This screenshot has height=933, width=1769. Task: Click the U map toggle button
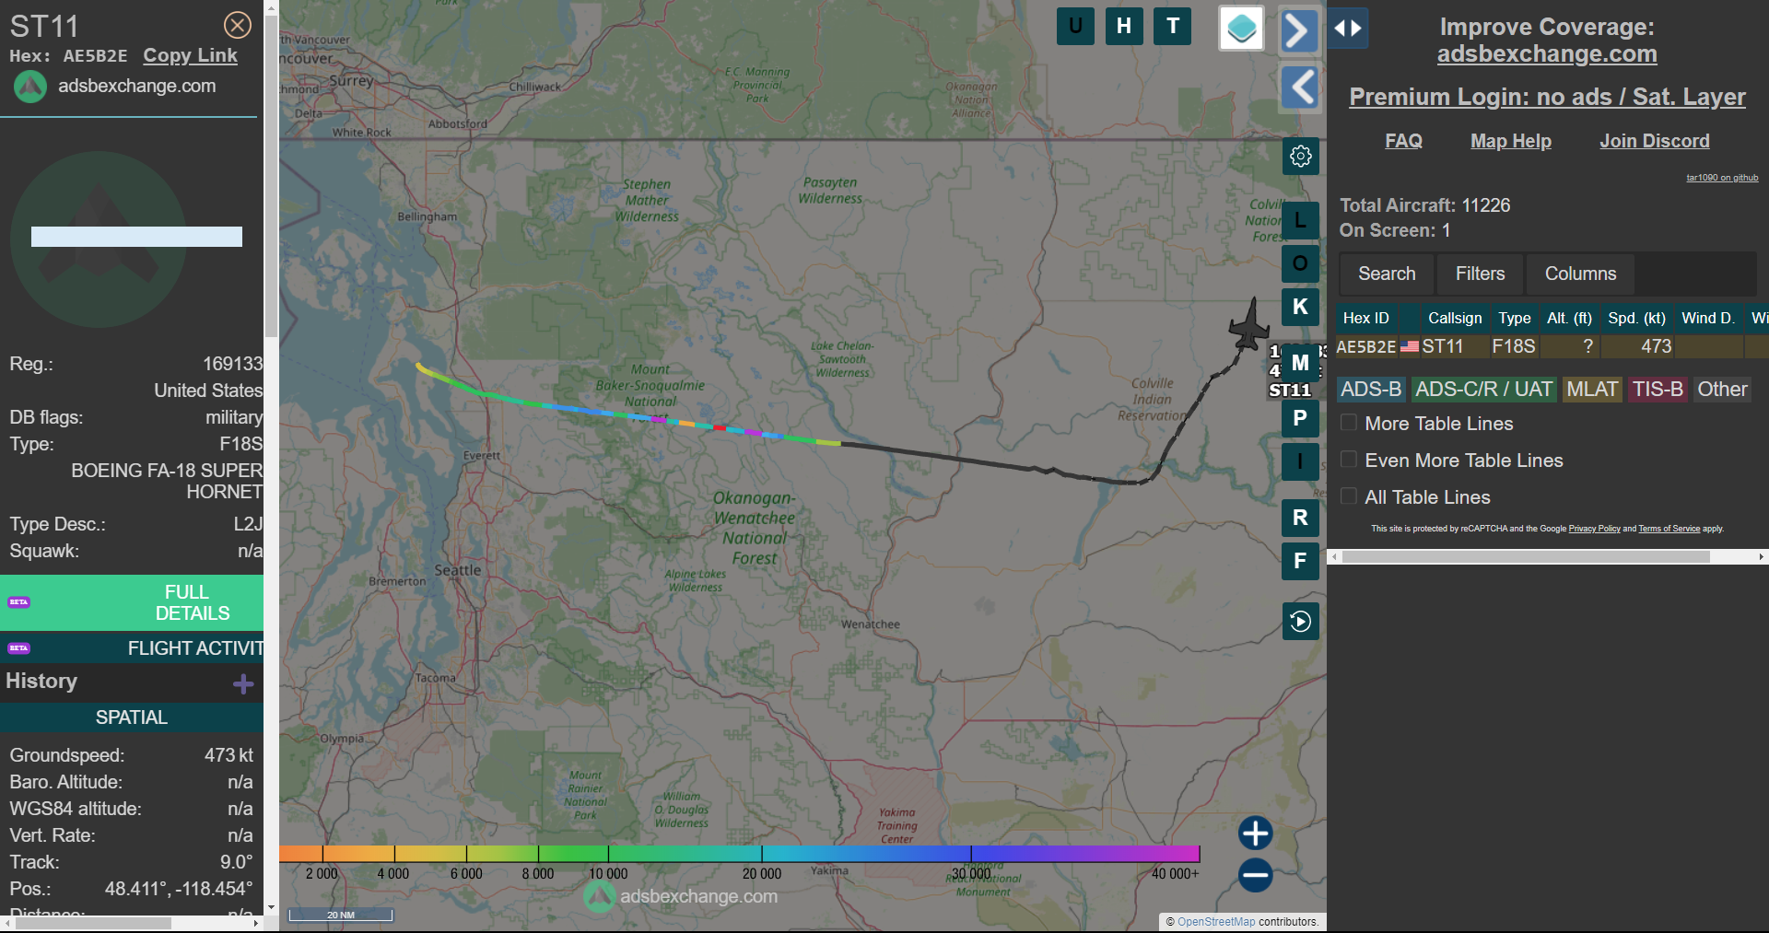(1075, 26)
